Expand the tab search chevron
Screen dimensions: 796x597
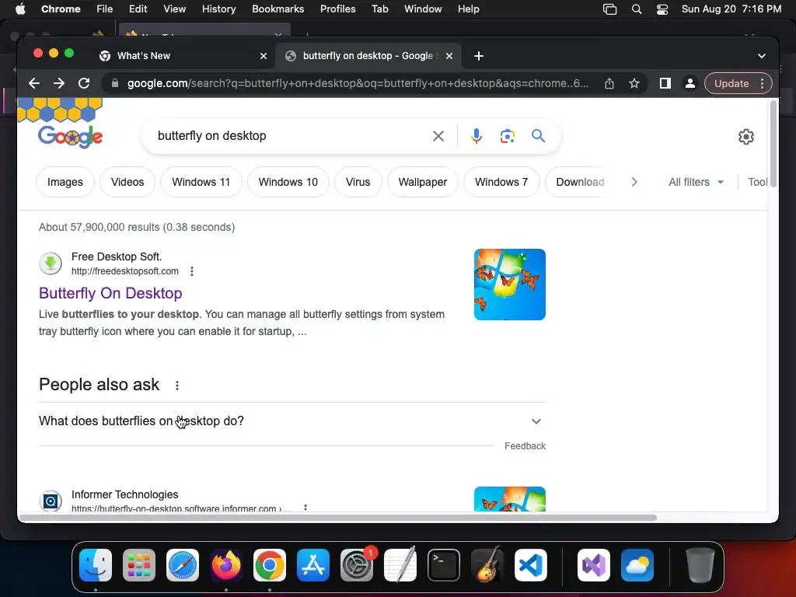[762, 56]
